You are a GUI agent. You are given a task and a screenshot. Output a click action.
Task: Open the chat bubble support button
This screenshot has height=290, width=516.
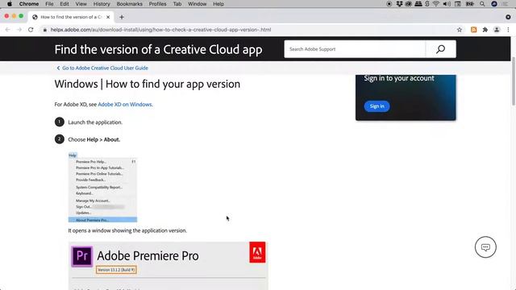[485, 247]
